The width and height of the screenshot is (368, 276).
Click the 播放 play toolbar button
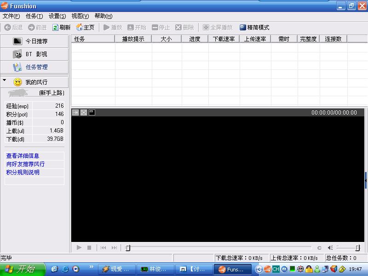(x=113, y=28)
